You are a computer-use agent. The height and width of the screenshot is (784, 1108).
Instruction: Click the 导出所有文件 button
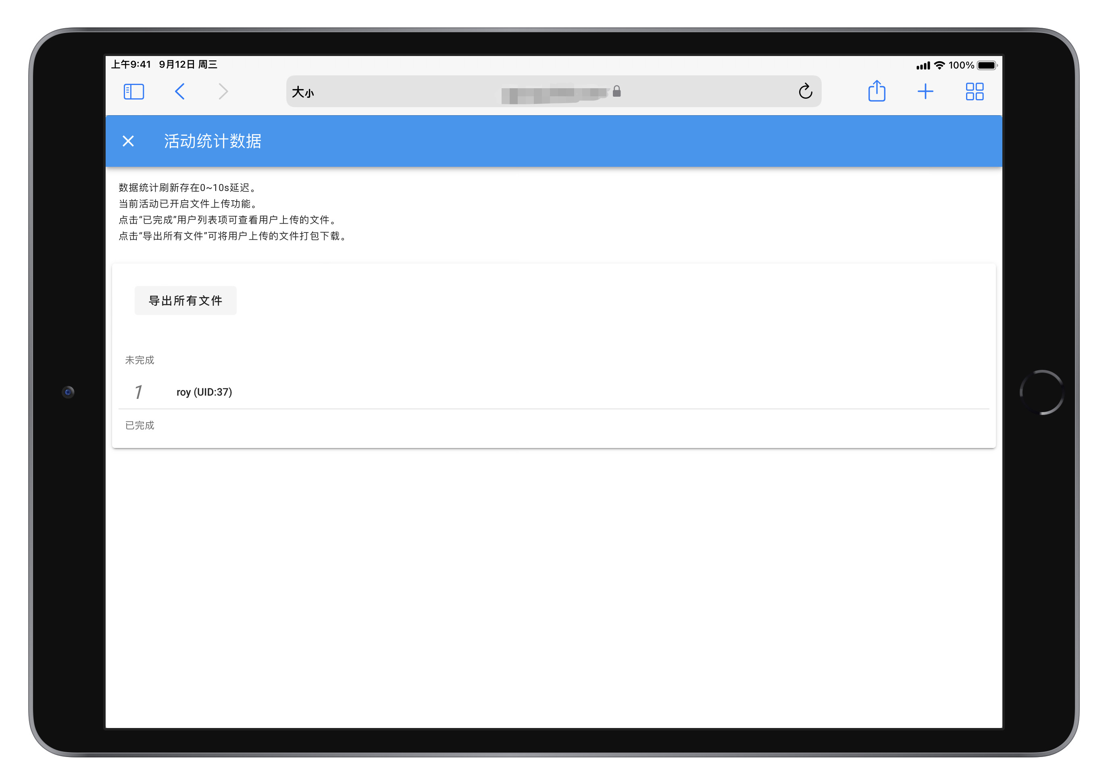185,301
